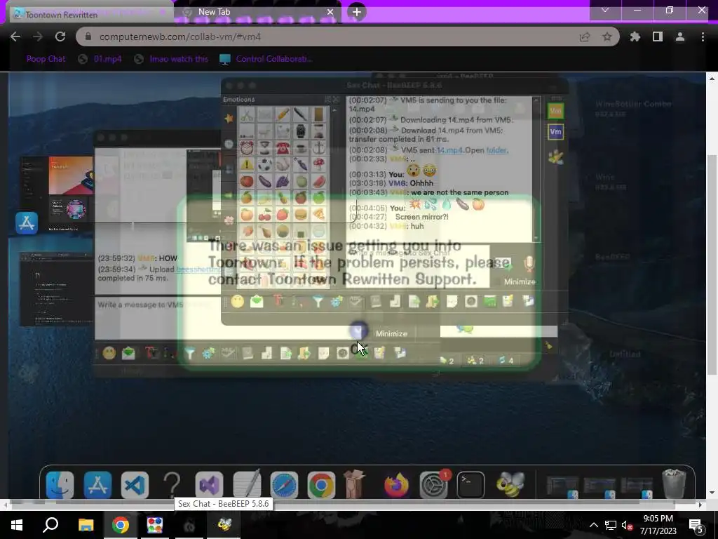Select the anchor emoticon
The width and height of the screenshot is (718, 539).
point(319,147)
